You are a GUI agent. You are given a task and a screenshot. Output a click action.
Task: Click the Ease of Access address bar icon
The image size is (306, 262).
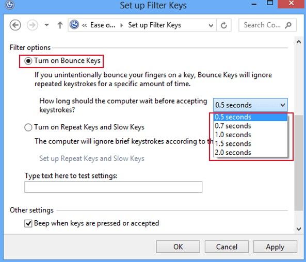coord(74,25)
